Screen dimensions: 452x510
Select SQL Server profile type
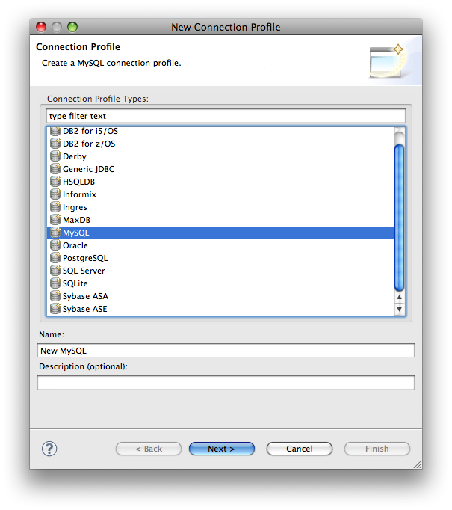click(220, 270)
